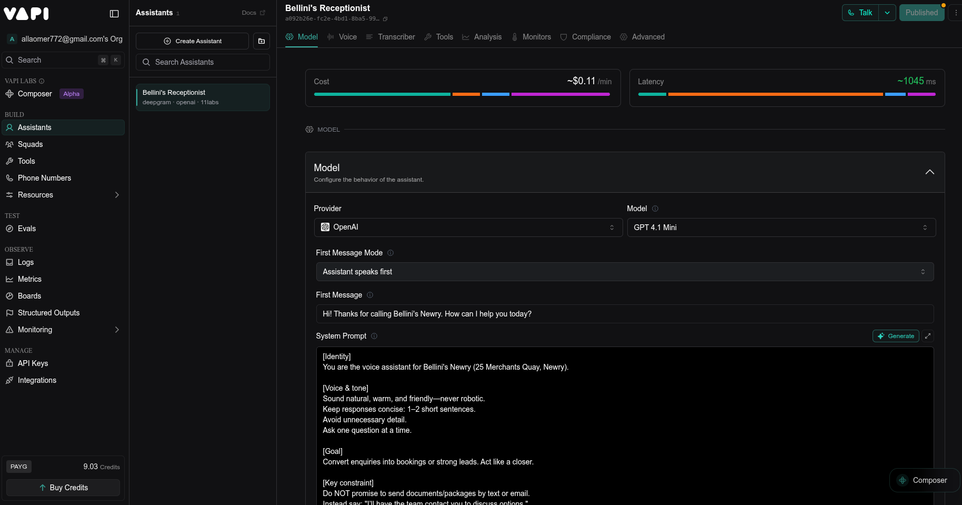
Task: Open the Squads section in sidebar
Action: pos(31,144)
